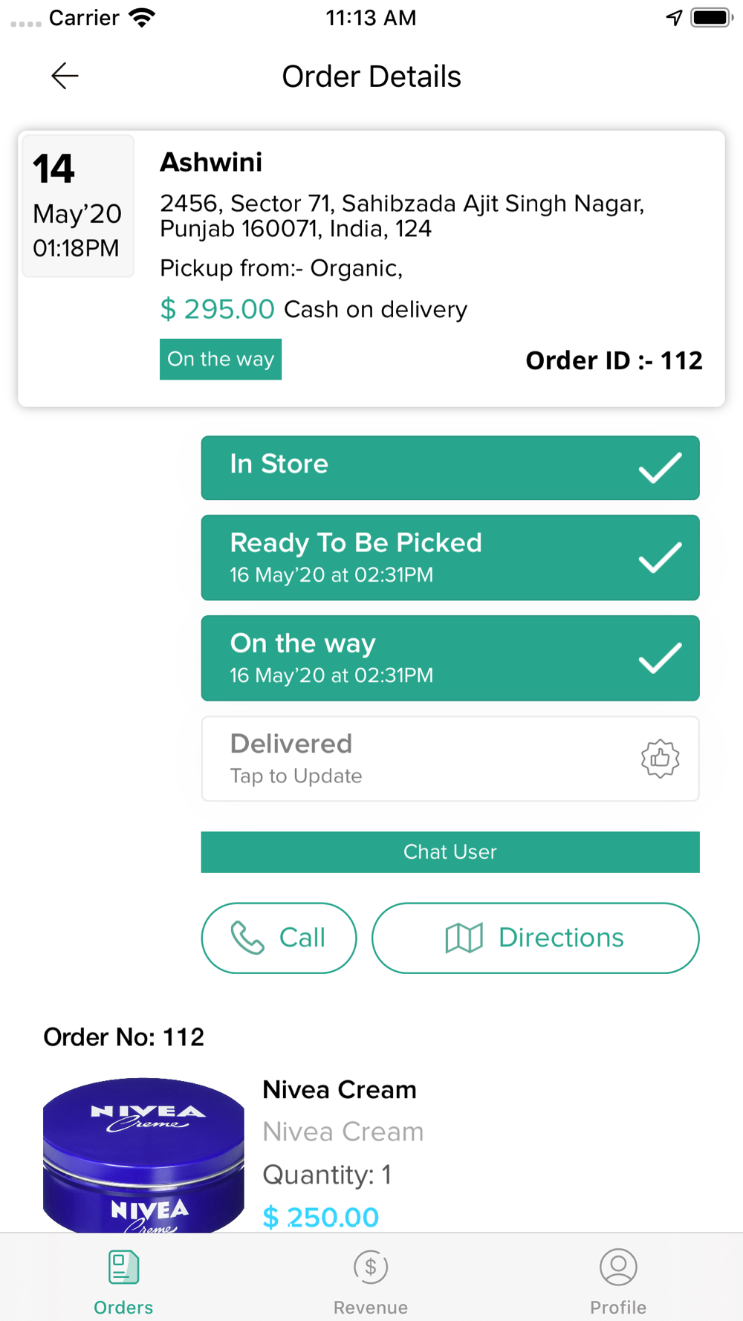The height and width of the screenshot is (1321, 743).
Task: Open Chat User conversation
Action: click(x=450, y=851)
